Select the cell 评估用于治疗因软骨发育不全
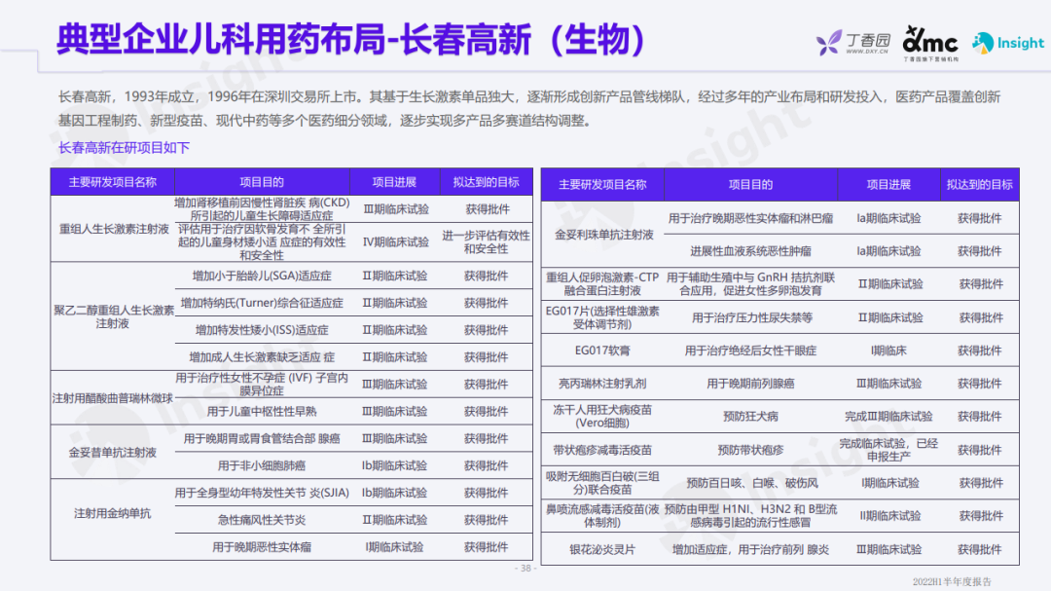Screen dimensions: 1051x591 [262, 242]
